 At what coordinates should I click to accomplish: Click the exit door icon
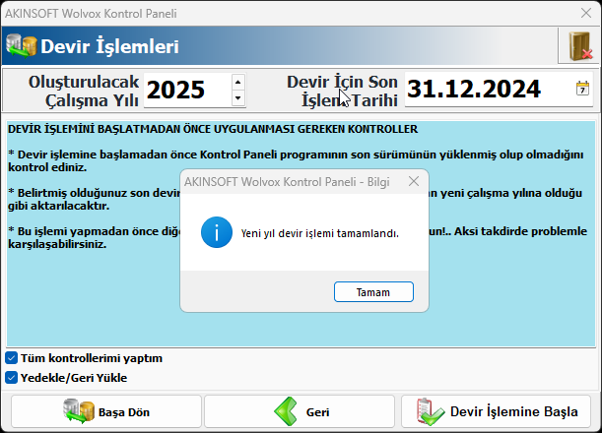(579, 45)
